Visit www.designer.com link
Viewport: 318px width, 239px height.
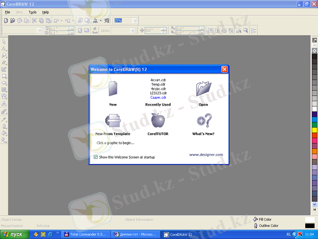[x=206, y=155]
